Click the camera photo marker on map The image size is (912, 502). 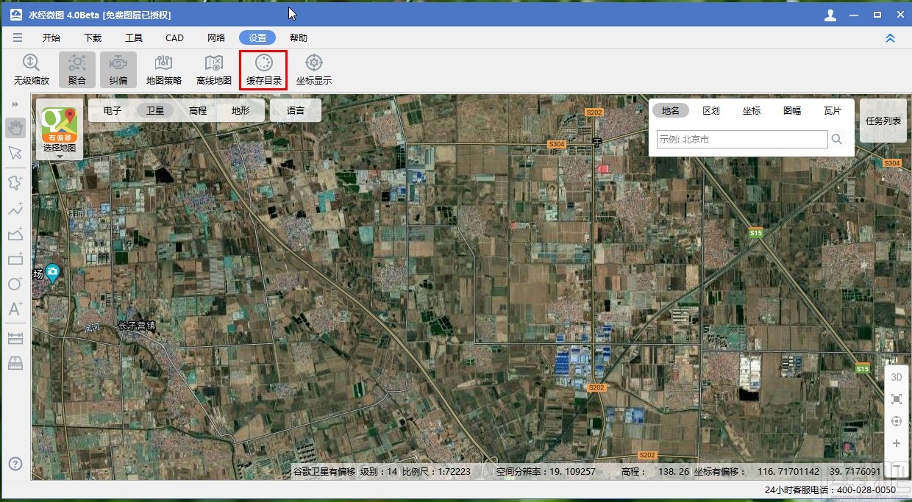click(52, 273)
